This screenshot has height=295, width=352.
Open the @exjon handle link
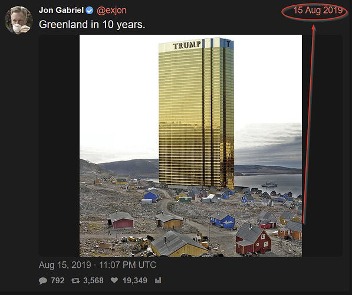[x=111, y=11]
